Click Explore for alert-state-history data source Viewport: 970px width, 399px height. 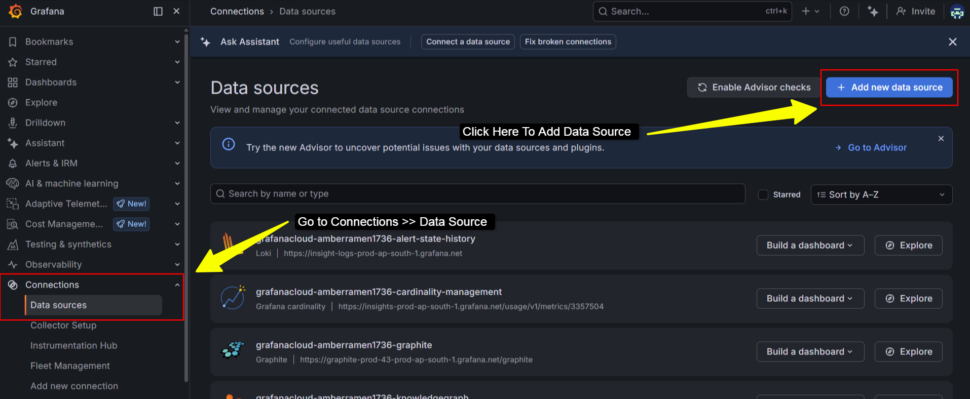pyautogui.click(x=909, y=245)
